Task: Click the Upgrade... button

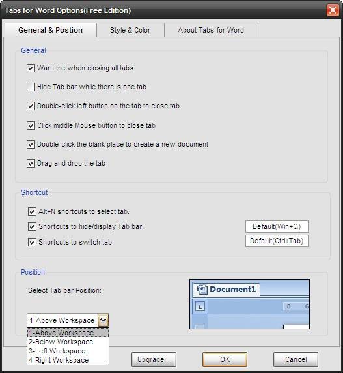Action: point(154,359)
